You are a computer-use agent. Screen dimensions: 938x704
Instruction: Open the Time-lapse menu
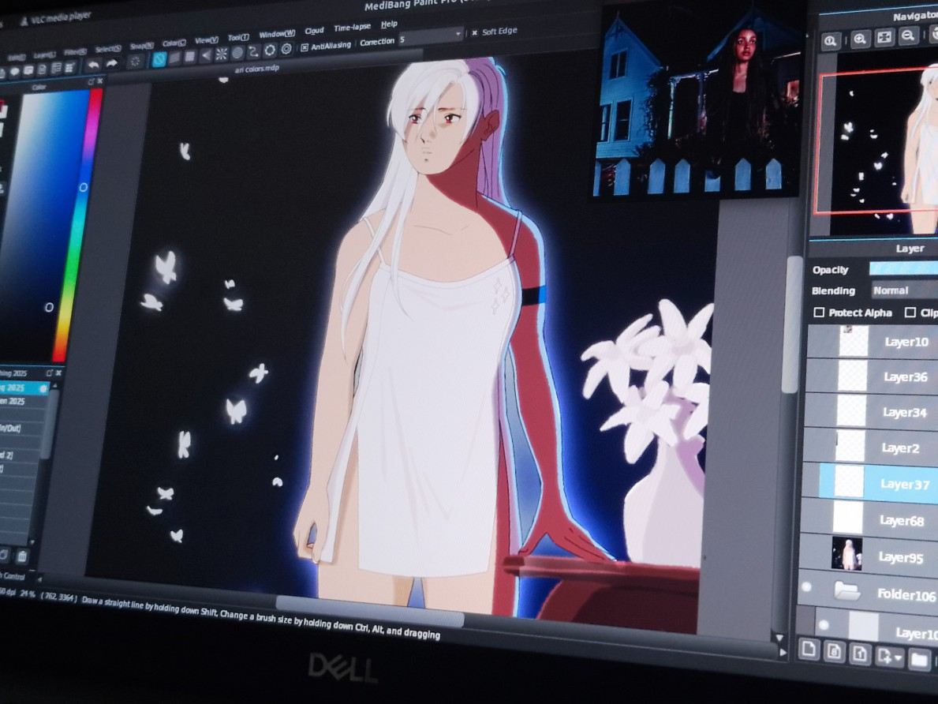(352, 28)
